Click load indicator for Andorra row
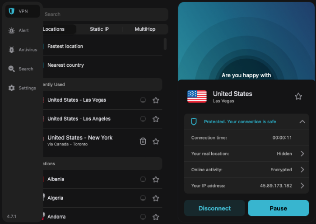 click(143, 217)
